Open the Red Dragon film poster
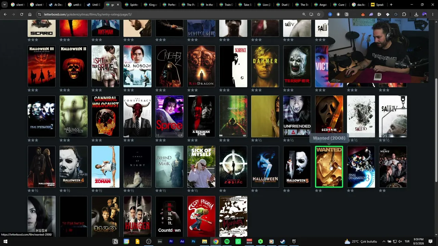Screen dimensions: 438x246 point(201,66)
